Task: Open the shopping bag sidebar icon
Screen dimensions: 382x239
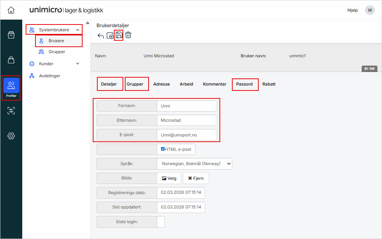Action: (11, 60)
